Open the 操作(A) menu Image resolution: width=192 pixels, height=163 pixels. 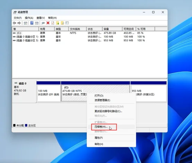(x=29, y=18)
